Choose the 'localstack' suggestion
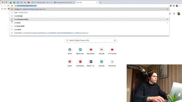 click(89, 29)
